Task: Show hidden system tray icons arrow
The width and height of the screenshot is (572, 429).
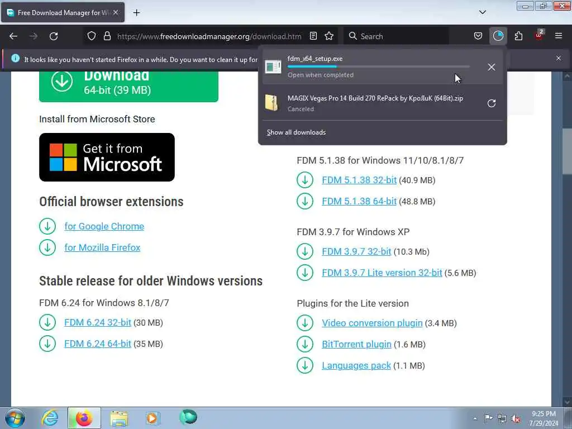Action: pos(475,418)
